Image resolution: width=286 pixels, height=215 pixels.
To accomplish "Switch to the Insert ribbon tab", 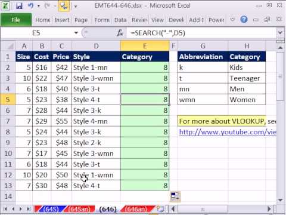I will [62, 20].
